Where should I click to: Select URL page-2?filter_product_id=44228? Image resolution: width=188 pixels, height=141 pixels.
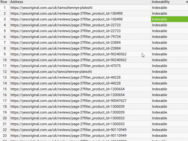coord(65,77)
